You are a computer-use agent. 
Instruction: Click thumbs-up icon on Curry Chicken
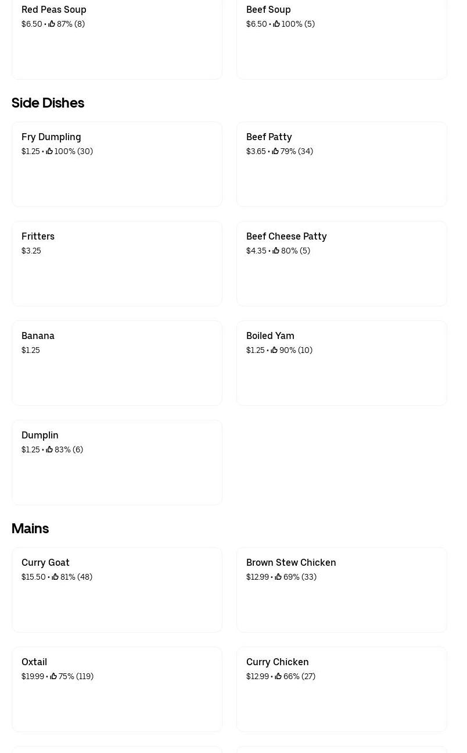tap(278, 676)
